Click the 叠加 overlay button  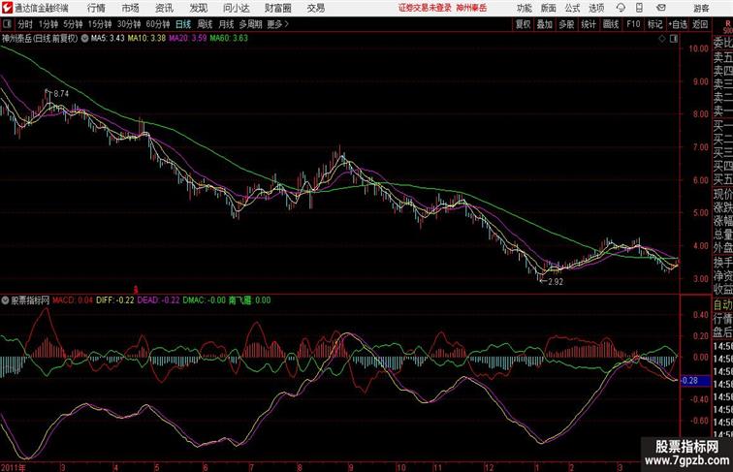[x=545, y=24]
